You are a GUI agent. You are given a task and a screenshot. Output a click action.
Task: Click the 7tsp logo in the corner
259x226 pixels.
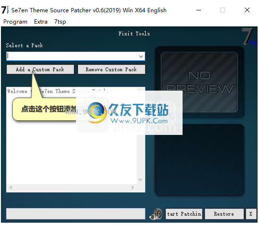pyautogui.click(x=250, y=37)
